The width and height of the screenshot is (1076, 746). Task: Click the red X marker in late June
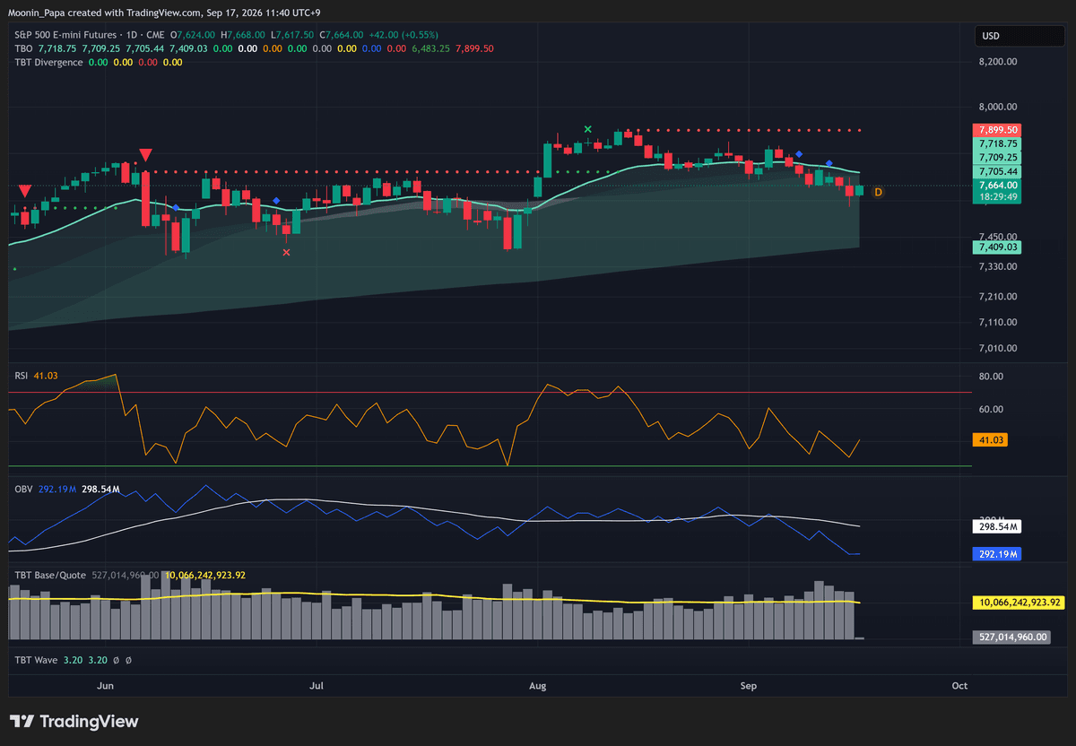pos(286,253)
